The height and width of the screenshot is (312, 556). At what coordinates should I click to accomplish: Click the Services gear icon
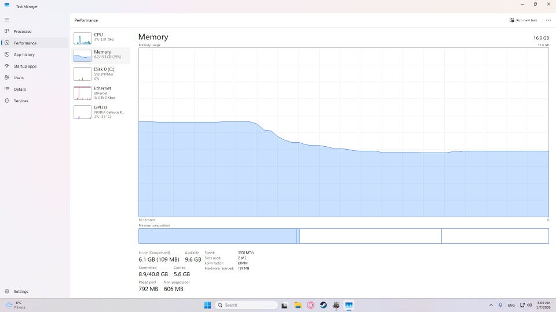pos(7,101)
